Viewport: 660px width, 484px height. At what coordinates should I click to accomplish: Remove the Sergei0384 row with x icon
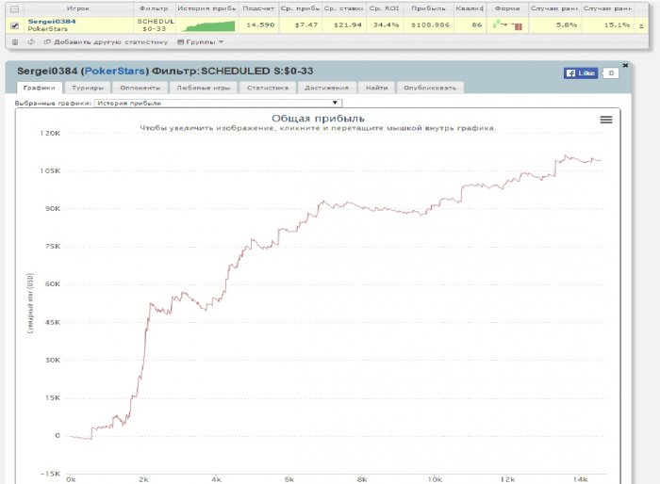(x=641, y=25)
